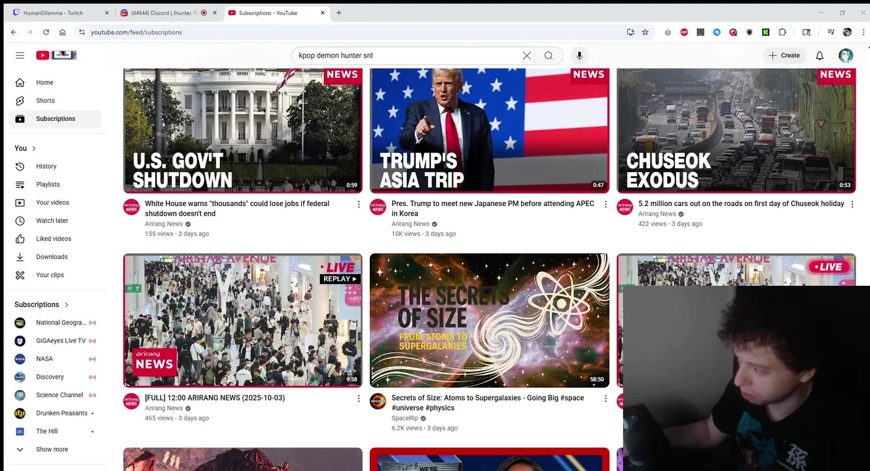Screen dimensions: 870x471
Task: Open a new browser tab
Action: click(338, 13)
